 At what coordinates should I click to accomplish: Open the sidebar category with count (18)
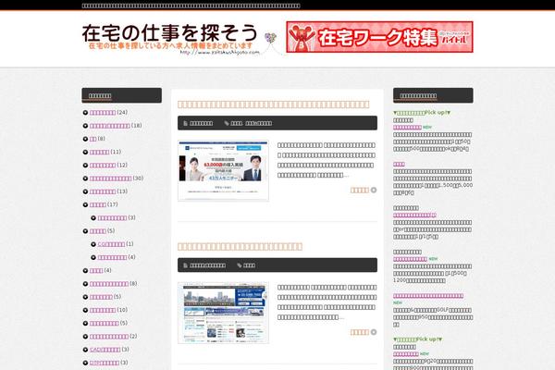pos(109,126)
